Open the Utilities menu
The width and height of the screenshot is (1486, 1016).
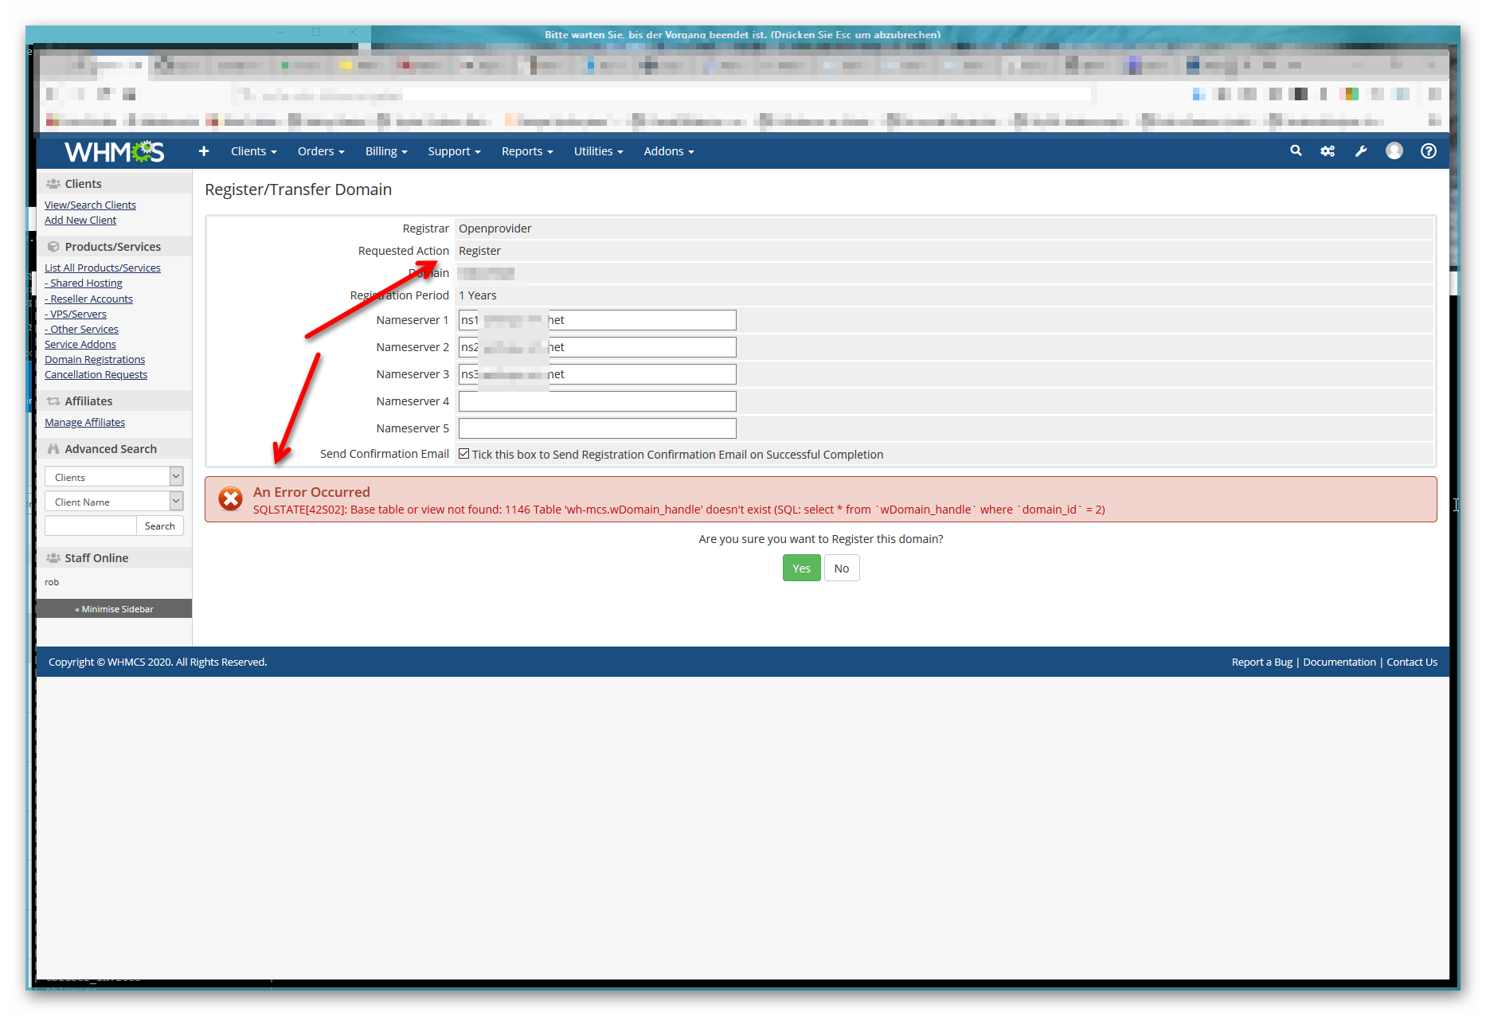597,150
